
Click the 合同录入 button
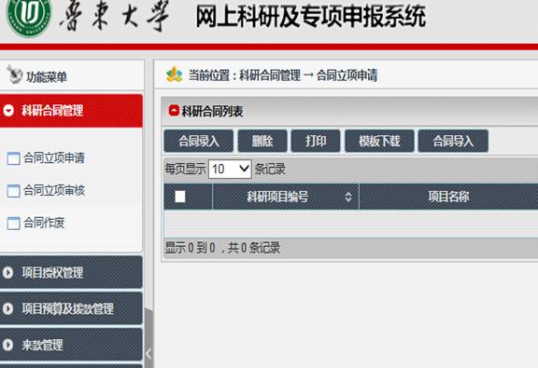click(x=199, y=141)
